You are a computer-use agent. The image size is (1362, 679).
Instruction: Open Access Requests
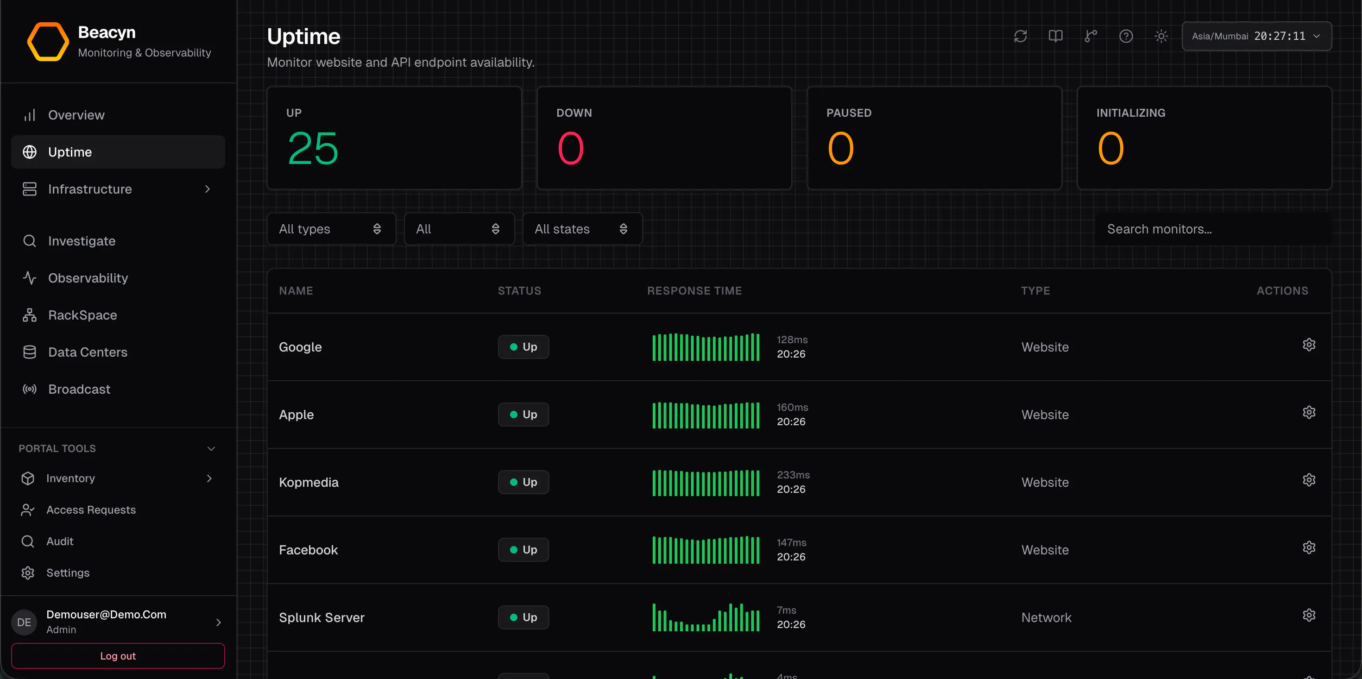pyautogui.click(x=118, y=510)
